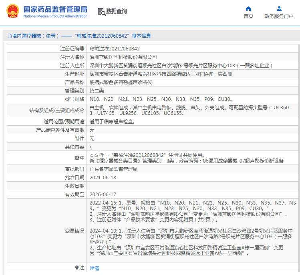Go to the 首页 menu item
Image resolution: width=300 pixels, height=275 pixels.
(248, 16)
